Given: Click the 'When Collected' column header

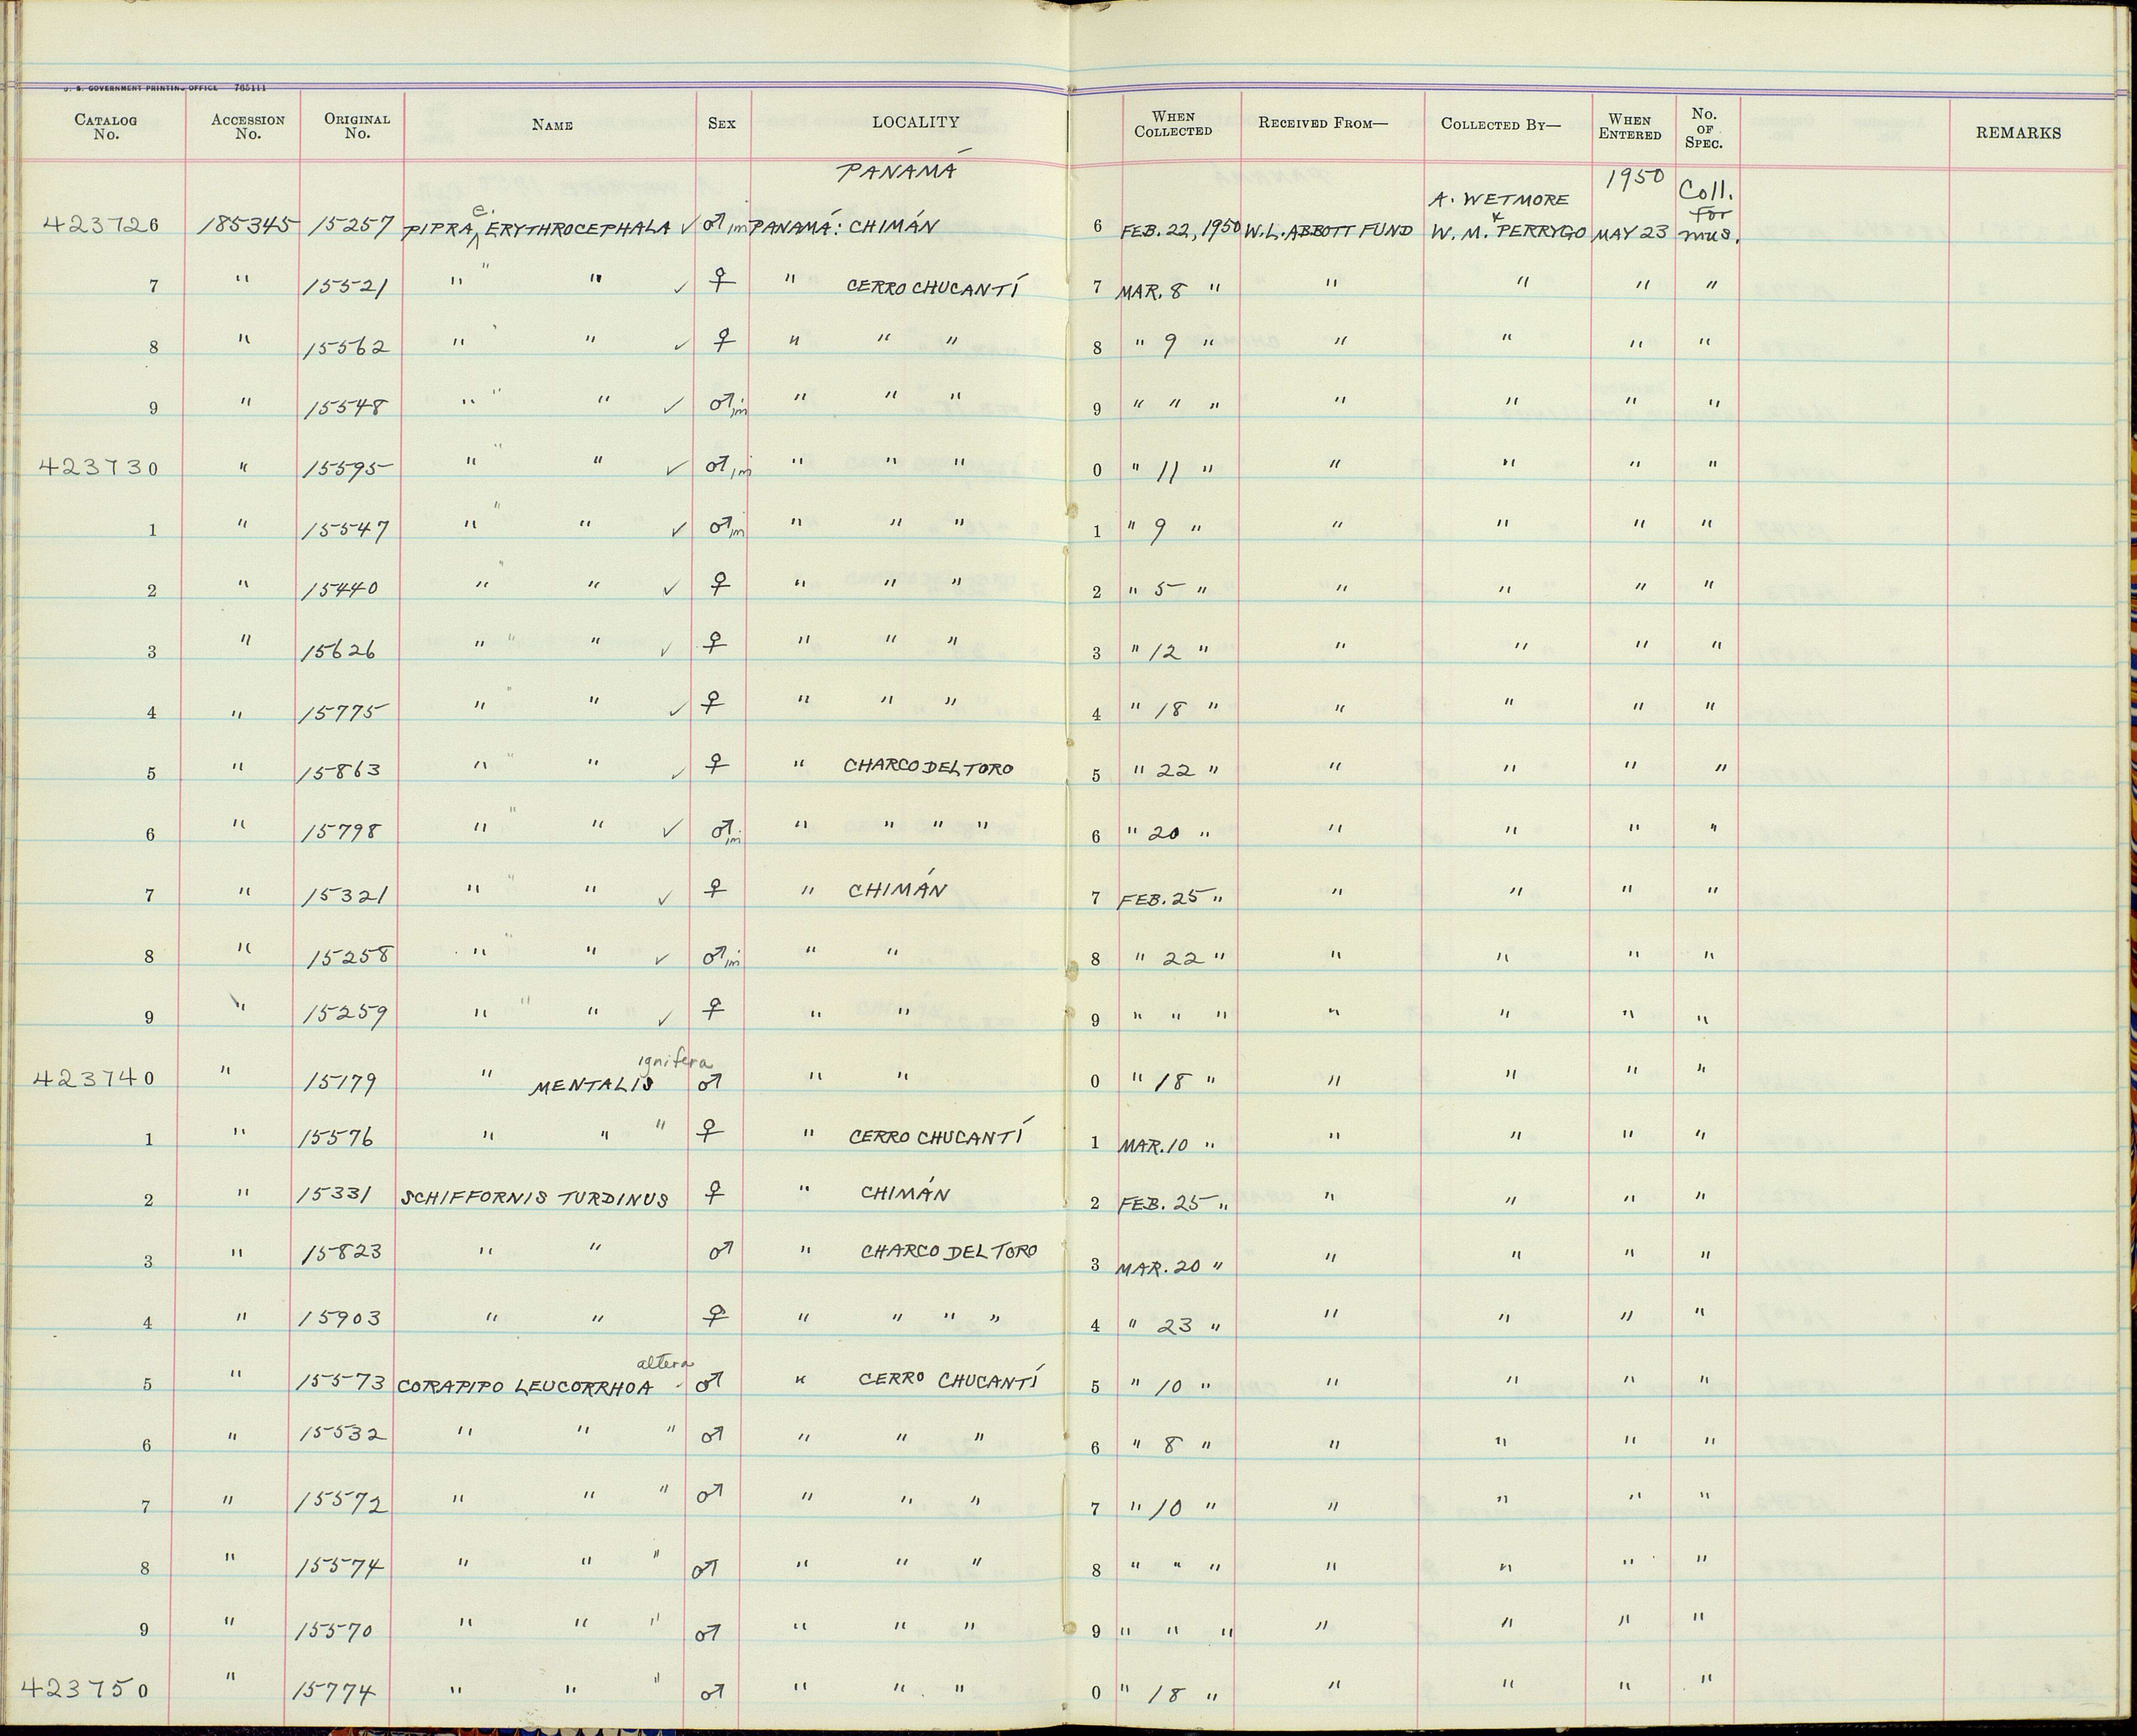Looking at the screenshot, I should (x=1173, y=124).
